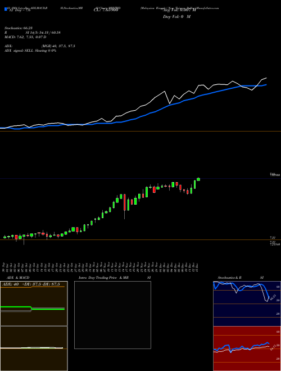This screenshot has height=371, width=281.
Task: Select the '12 Day = 7.6' label
Action: pyautogui.click(x=19, y=10)
